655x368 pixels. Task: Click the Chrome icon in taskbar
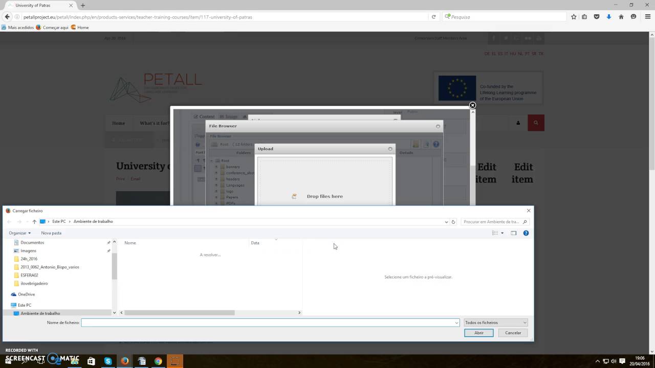[x=159, y=361]
